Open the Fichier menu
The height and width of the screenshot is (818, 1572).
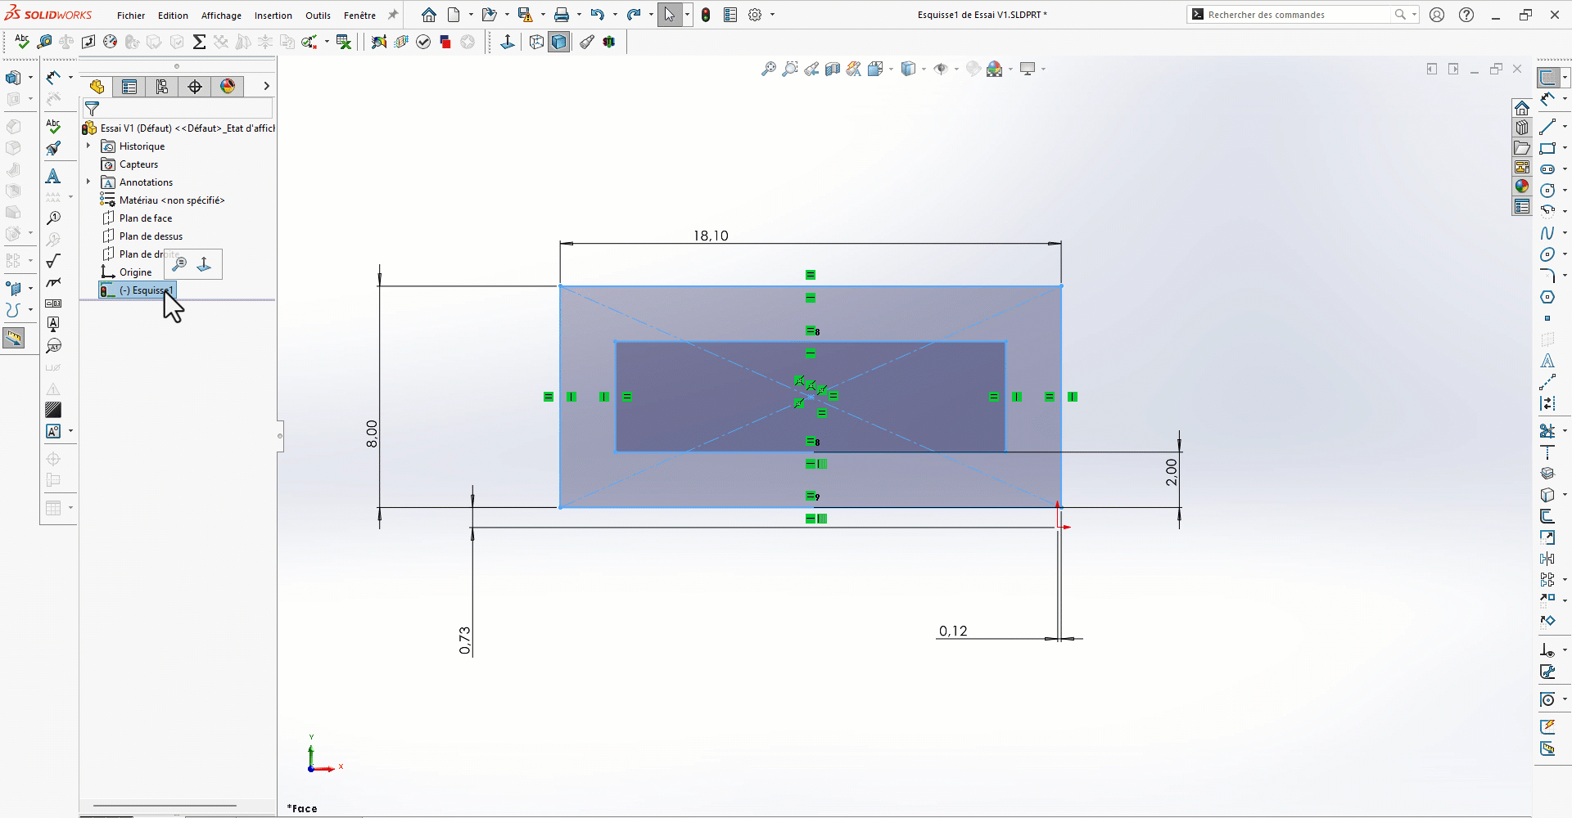point(131,16)
